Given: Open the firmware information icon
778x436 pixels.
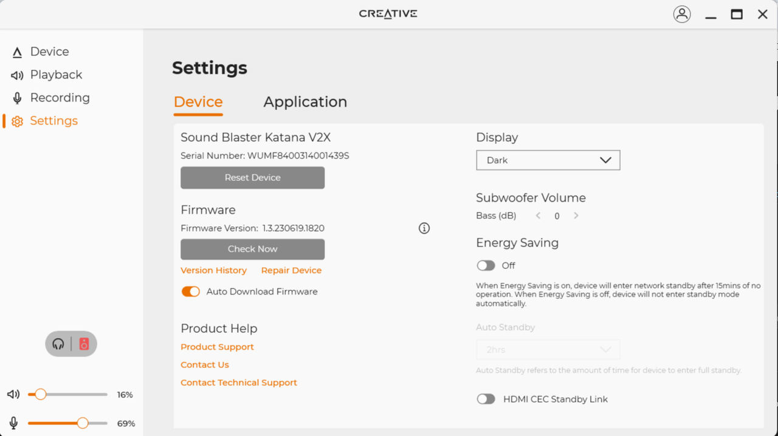Looking at the screenshot, I should 424,228.
